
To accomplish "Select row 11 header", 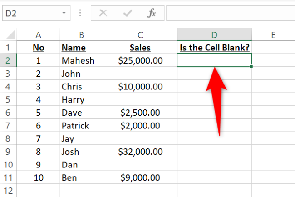I will coord(8,177).
